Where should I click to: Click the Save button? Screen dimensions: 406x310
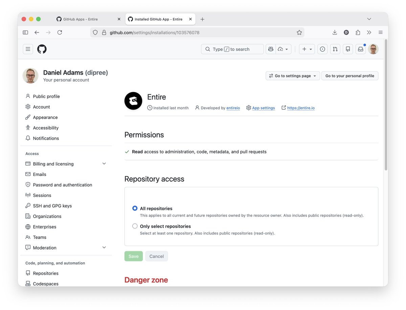pos(134,256)
